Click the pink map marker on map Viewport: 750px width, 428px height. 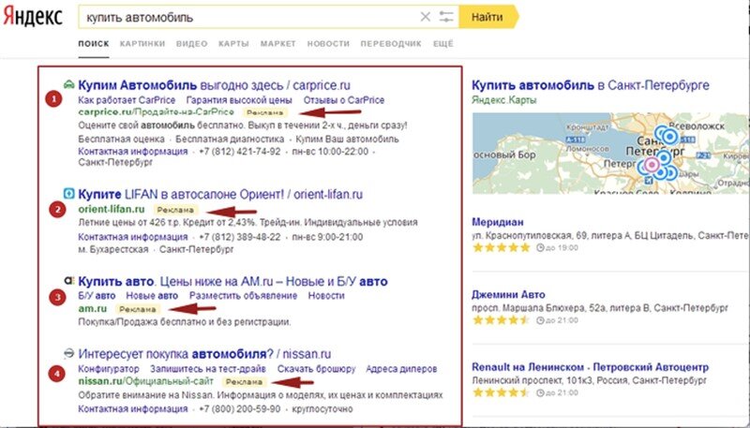pyautogui.click(x=651, y=165)
